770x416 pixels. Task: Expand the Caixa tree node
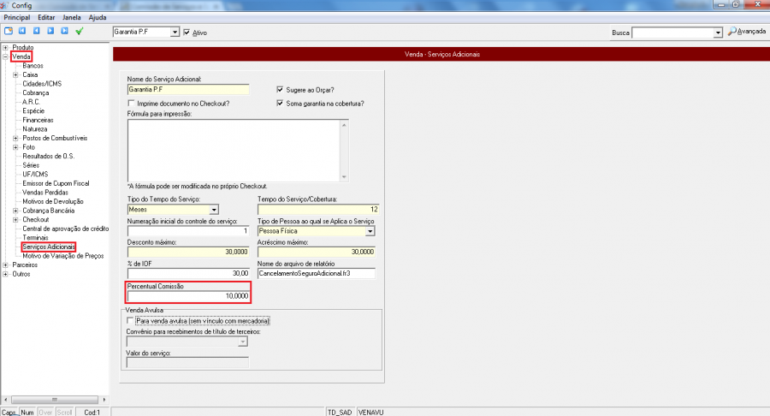click(15, 74)
